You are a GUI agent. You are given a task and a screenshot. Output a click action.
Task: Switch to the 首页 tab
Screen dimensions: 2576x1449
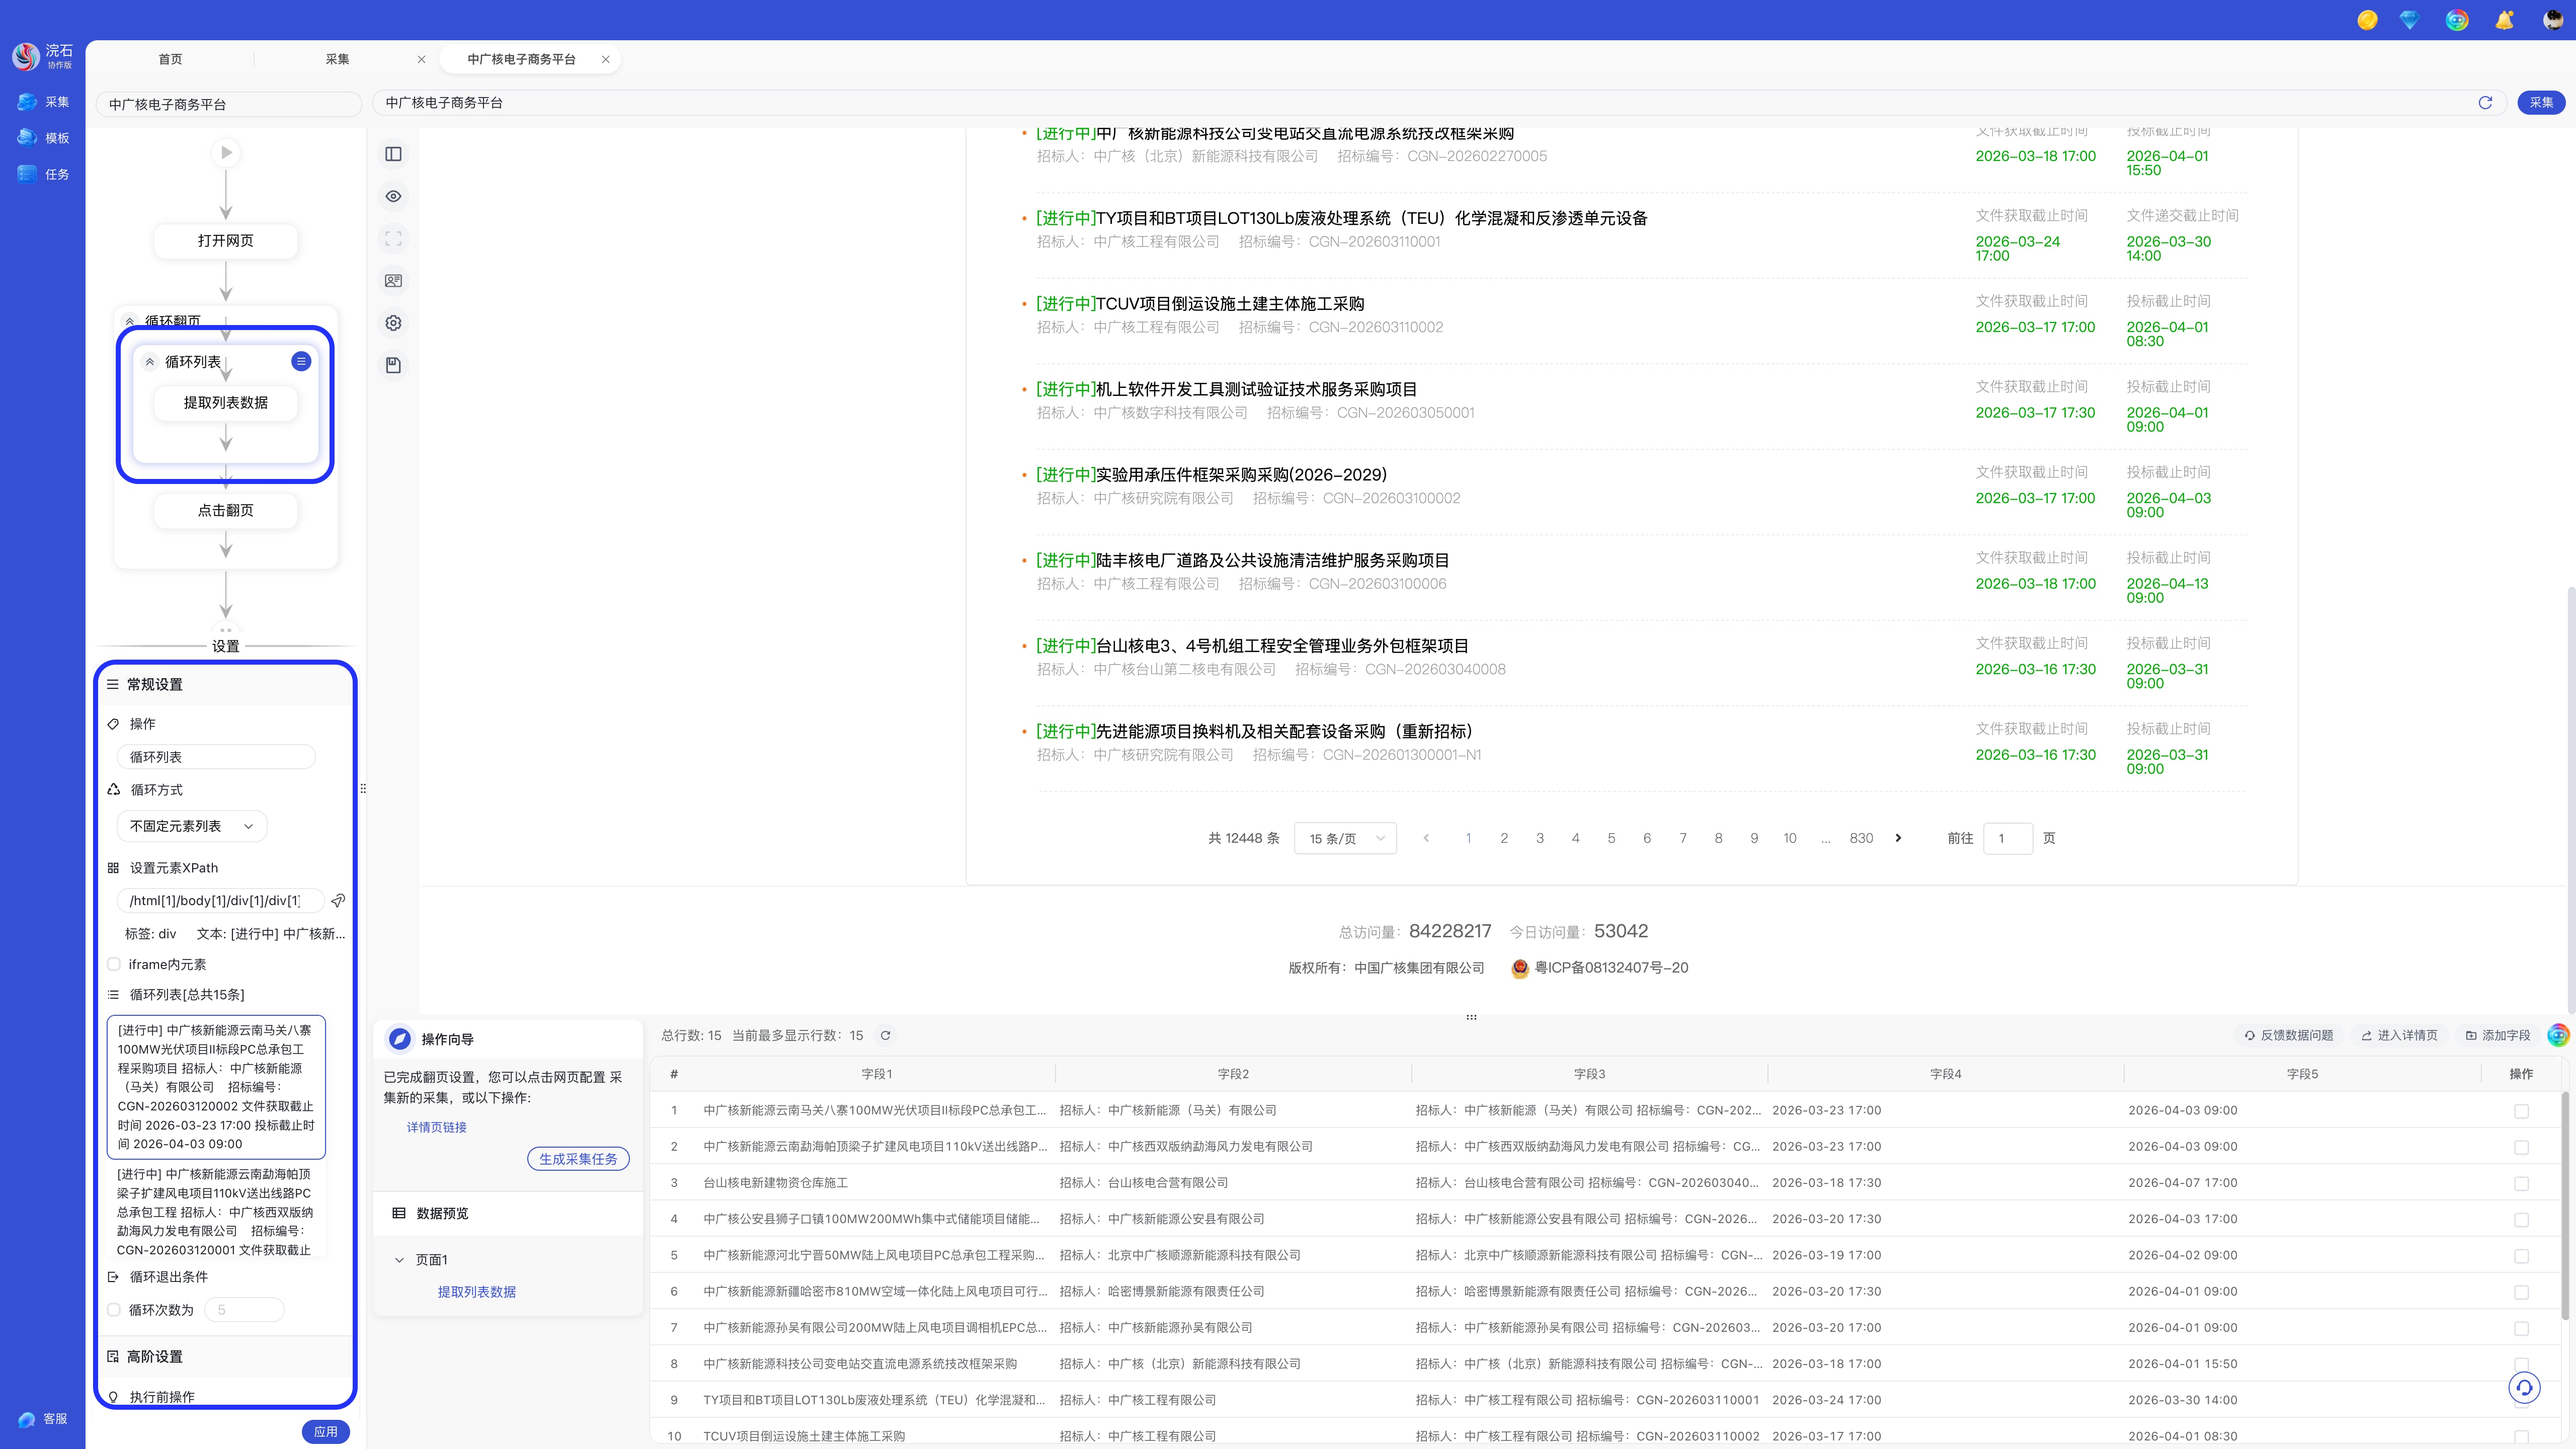(170, 59)
